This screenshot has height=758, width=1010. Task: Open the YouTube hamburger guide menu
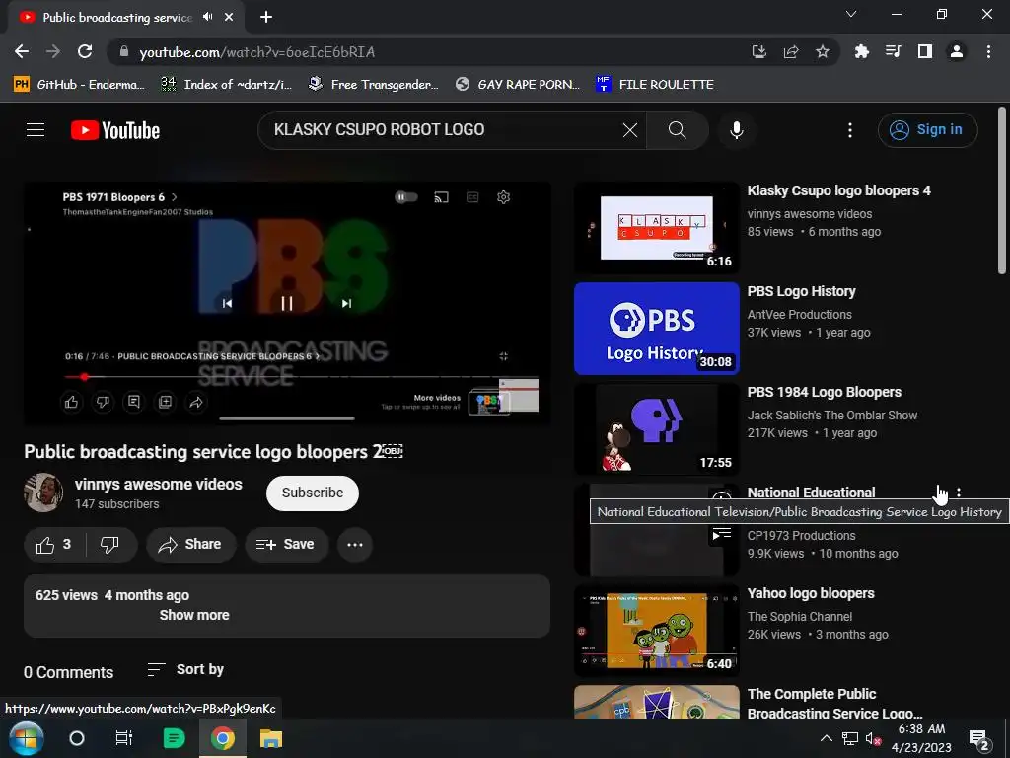coord(36,130)
